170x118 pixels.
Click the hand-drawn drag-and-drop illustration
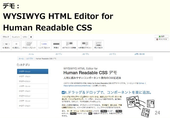coord(140,106)
